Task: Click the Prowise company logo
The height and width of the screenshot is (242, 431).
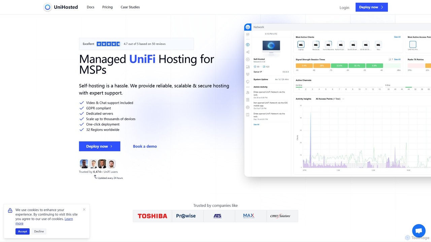Action: point(186,216)
